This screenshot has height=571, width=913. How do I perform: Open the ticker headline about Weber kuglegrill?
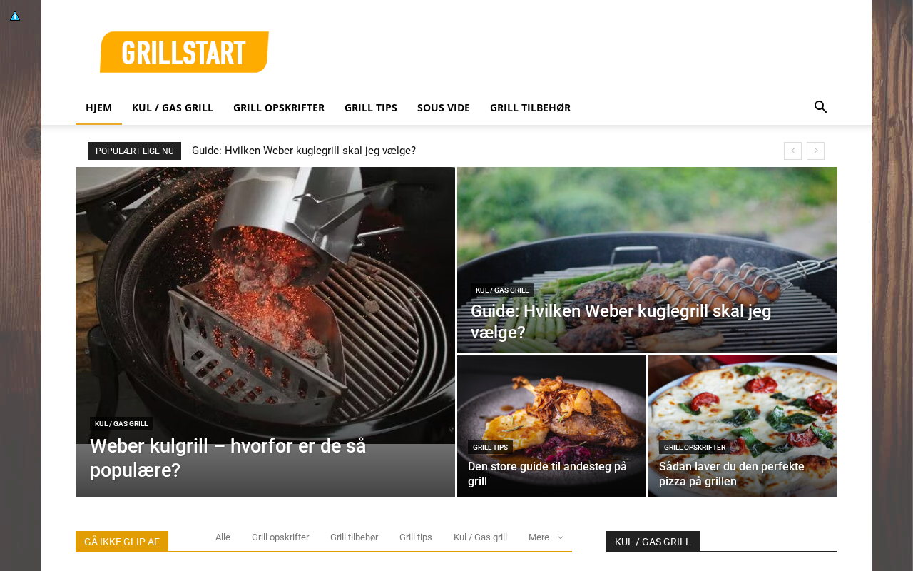click(304, 151)
